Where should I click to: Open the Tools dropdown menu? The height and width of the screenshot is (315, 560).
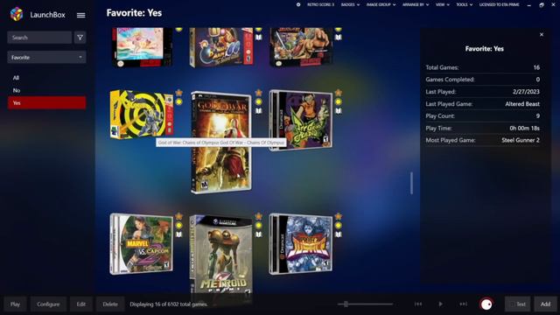[464, 4]
